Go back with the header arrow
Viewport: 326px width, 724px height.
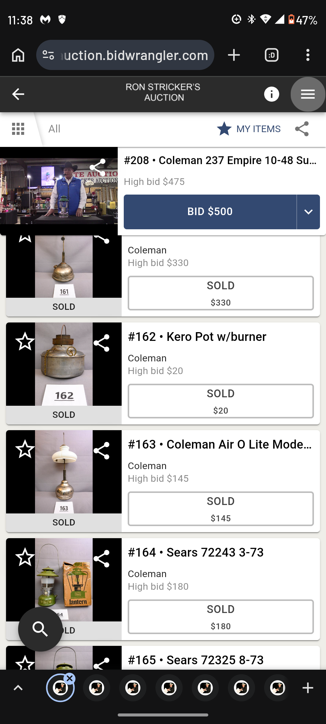click(x=18, y=94)
